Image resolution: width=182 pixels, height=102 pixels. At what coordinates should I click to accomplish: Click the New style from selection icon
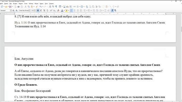(16, 10)
